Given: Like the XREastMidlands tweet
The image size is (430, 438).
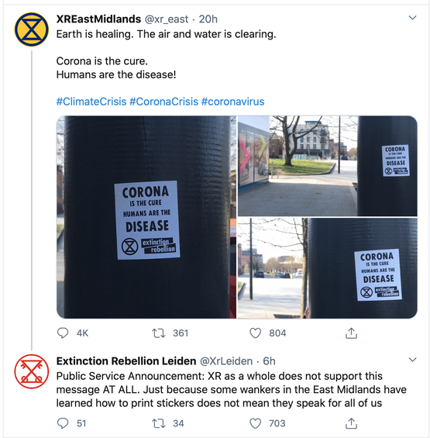Looking at the screenshot, I should (255, 333).
